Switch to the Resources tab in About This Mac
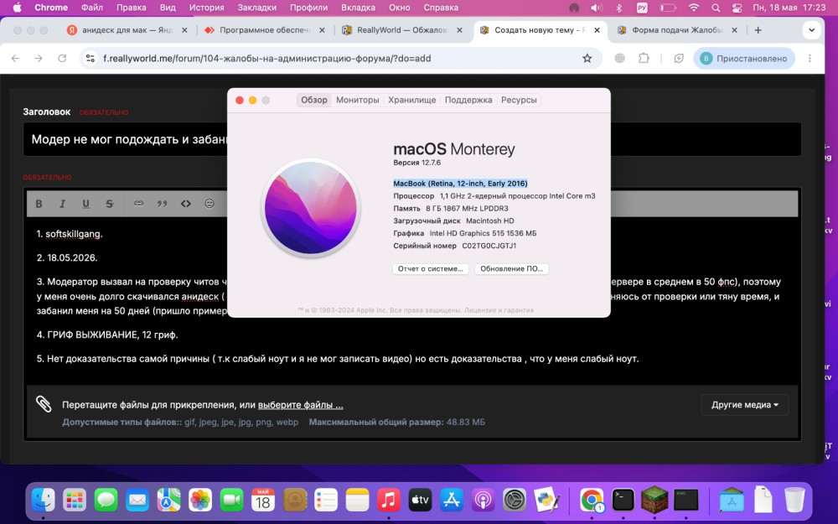This screenshot has width=838, height=524. 519,100
